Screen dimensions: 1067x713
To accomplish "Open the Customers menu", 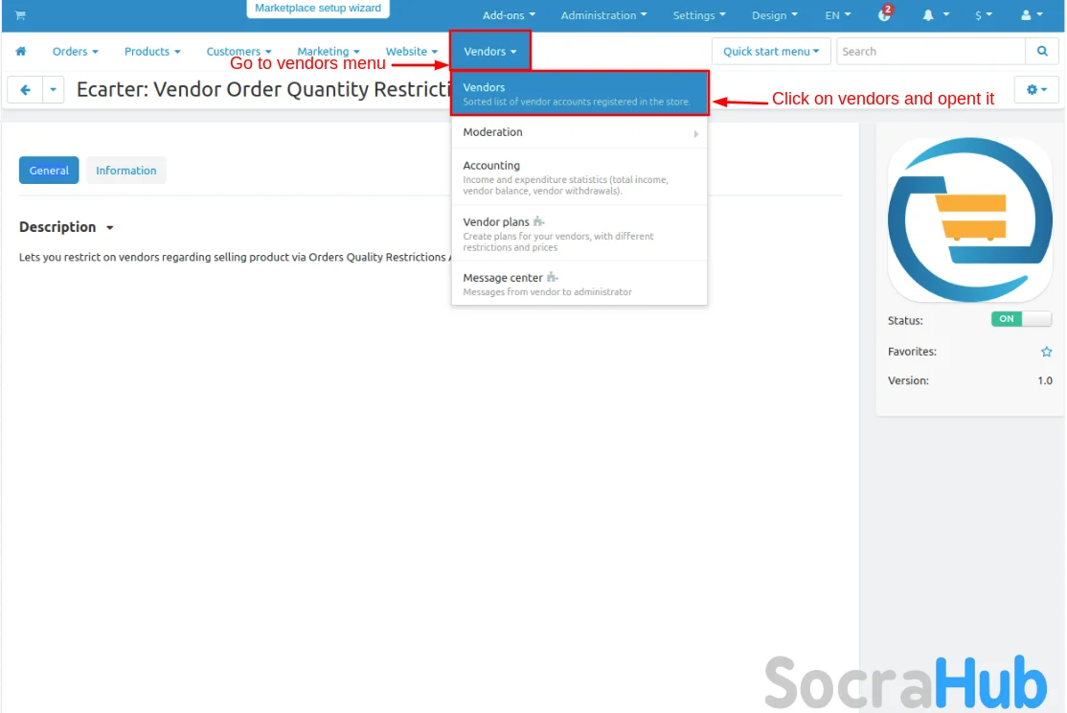I will click(238, 51).
